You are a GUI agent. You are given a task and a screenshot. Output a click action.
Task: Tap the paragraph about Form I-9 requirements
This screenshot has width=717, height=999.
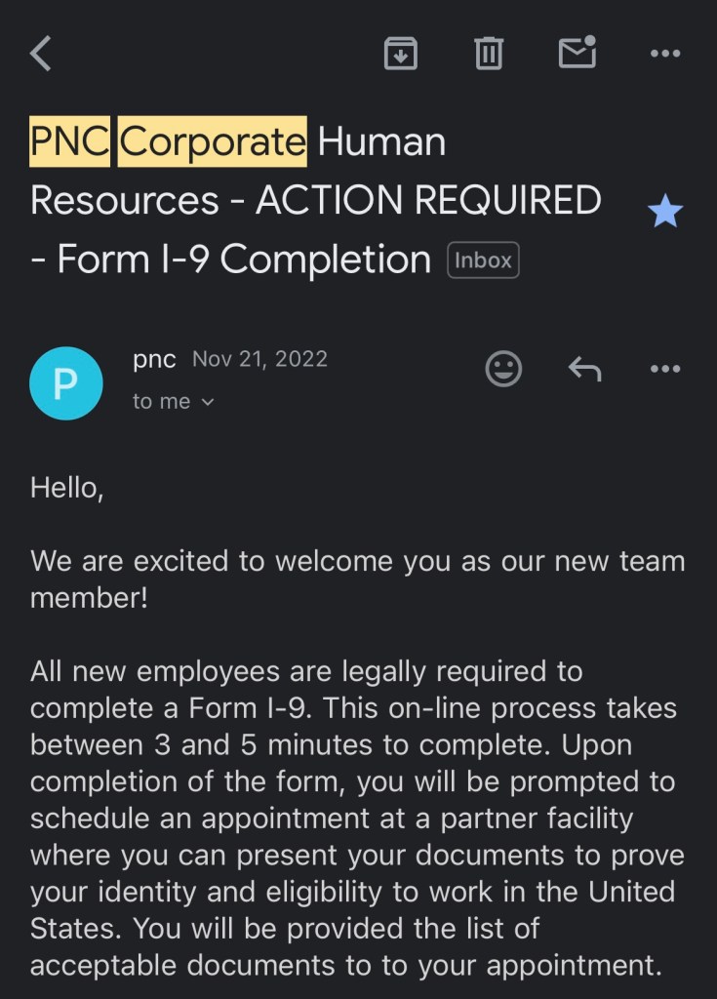357,819
